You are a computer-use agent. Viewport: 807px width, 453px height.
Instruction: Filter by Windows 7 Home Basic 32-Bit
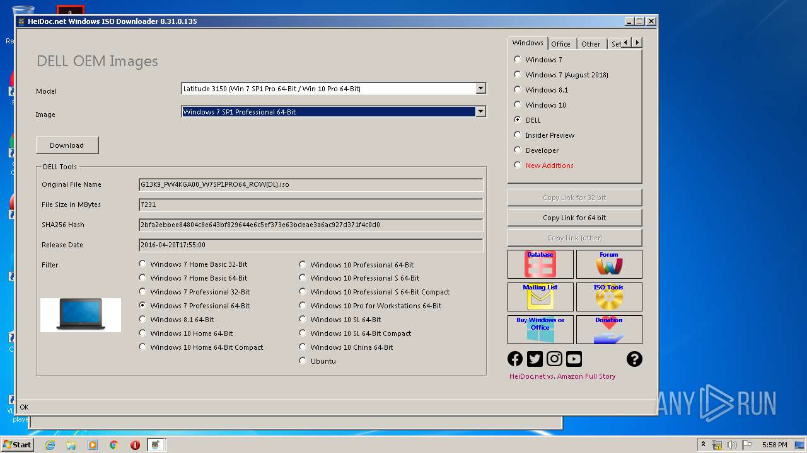point(193,265)
